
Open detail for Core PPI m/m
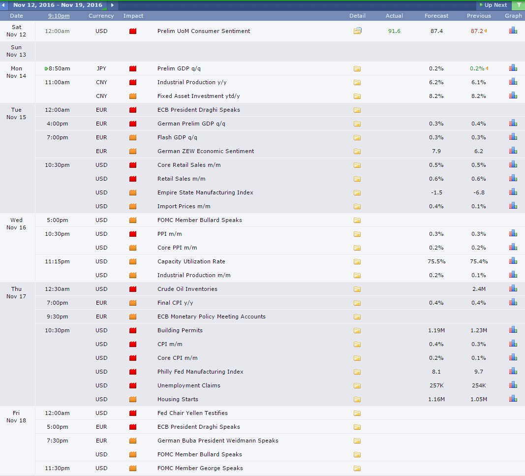357,248
